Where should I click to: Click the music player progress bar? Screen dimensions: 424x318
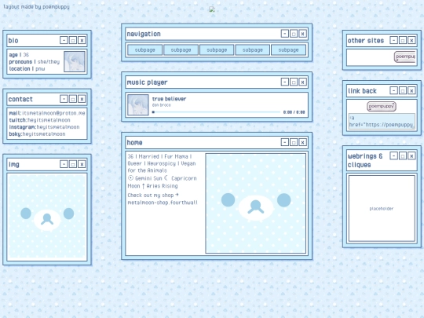pos(216,112)
